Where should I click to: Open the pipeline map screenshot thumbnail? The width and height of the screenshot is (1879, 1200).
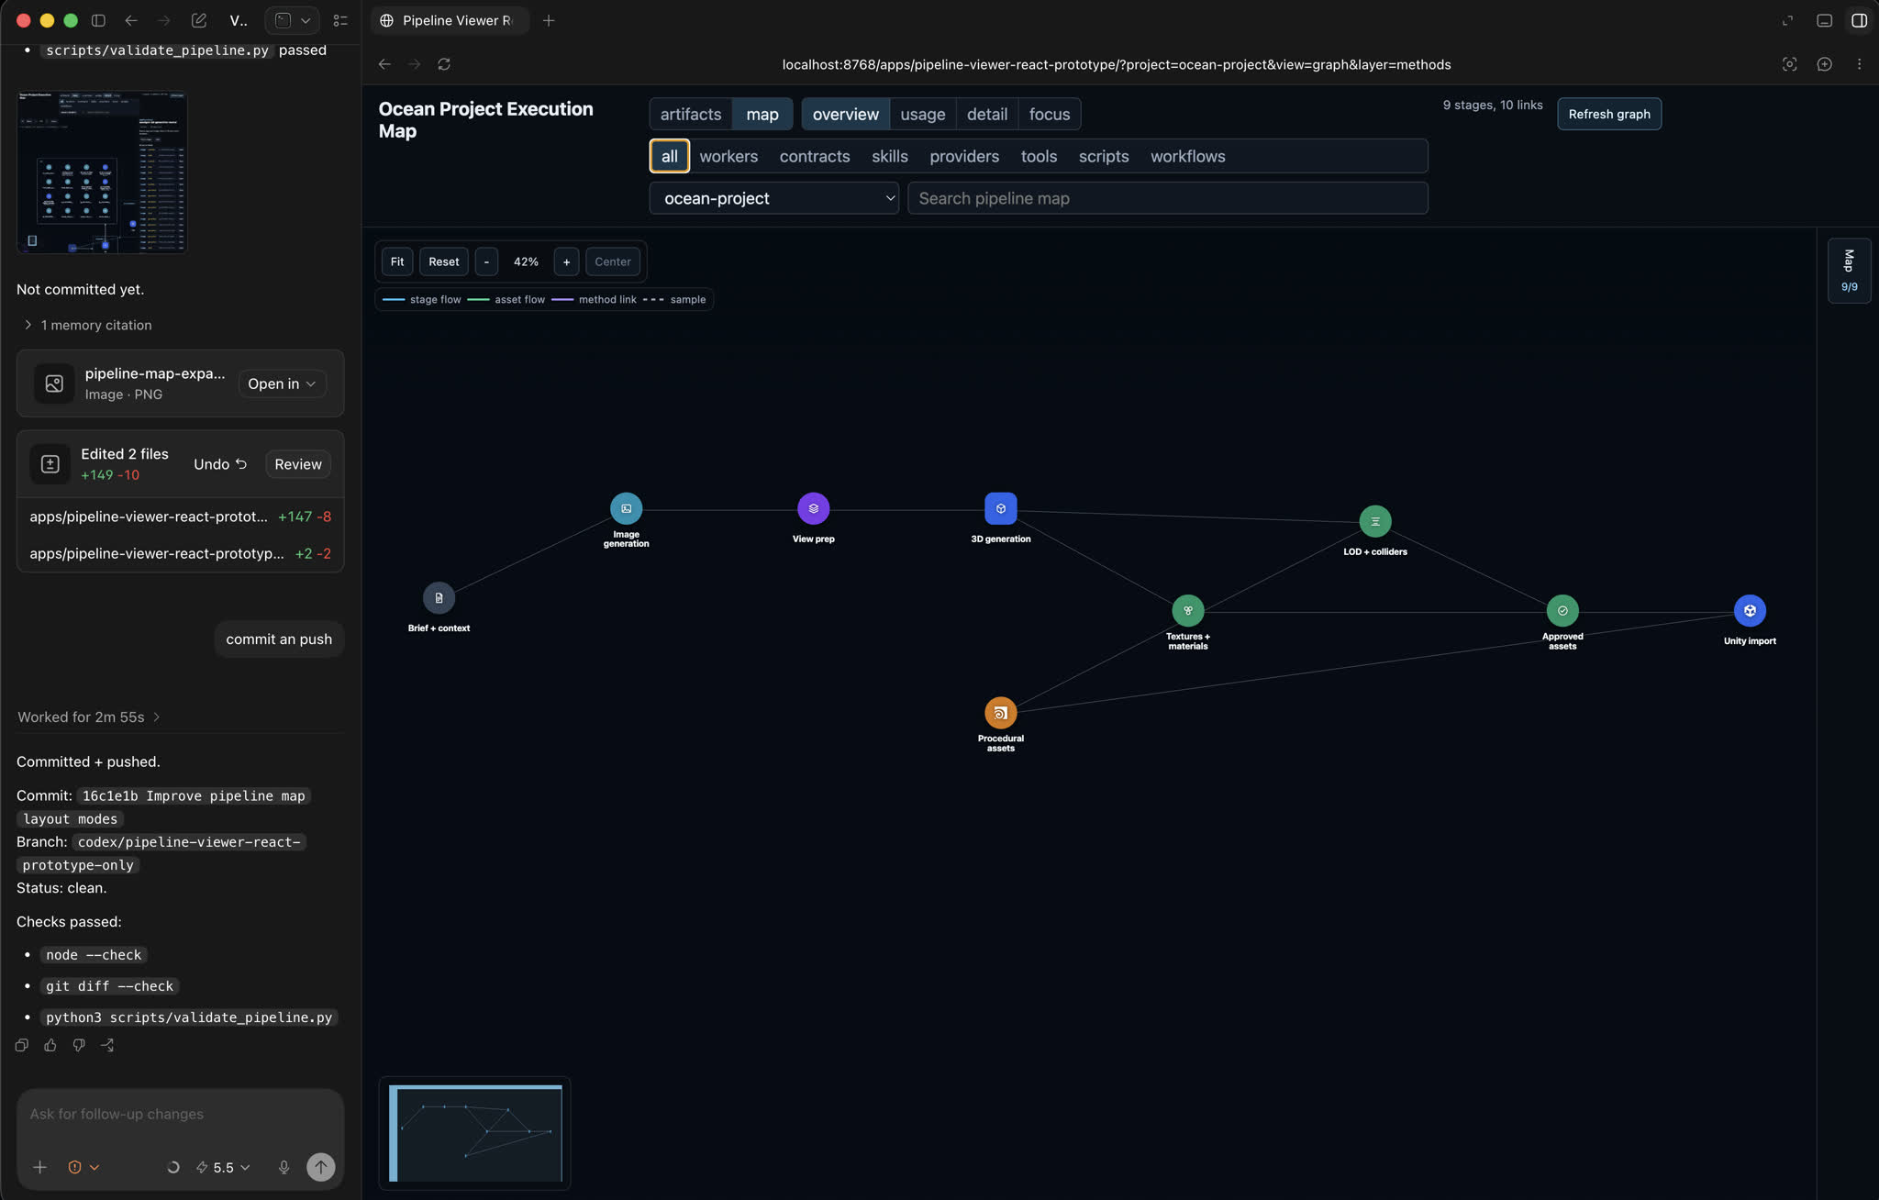tap(102, 172)
